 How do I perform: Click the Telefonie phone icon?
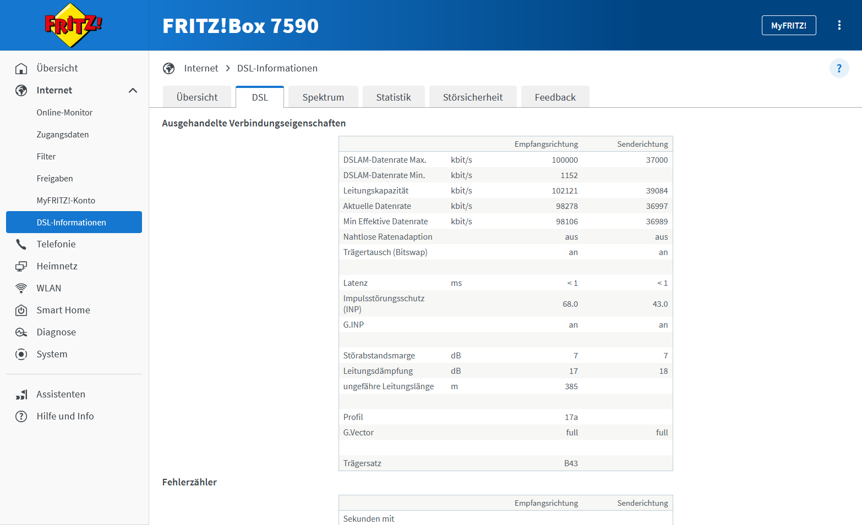[x=21, y=244]
